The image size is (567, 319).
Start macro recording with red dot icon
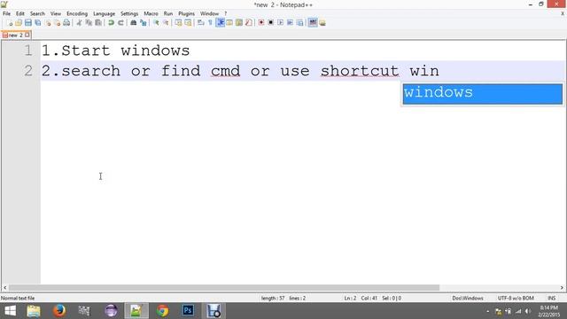[261, 23]
